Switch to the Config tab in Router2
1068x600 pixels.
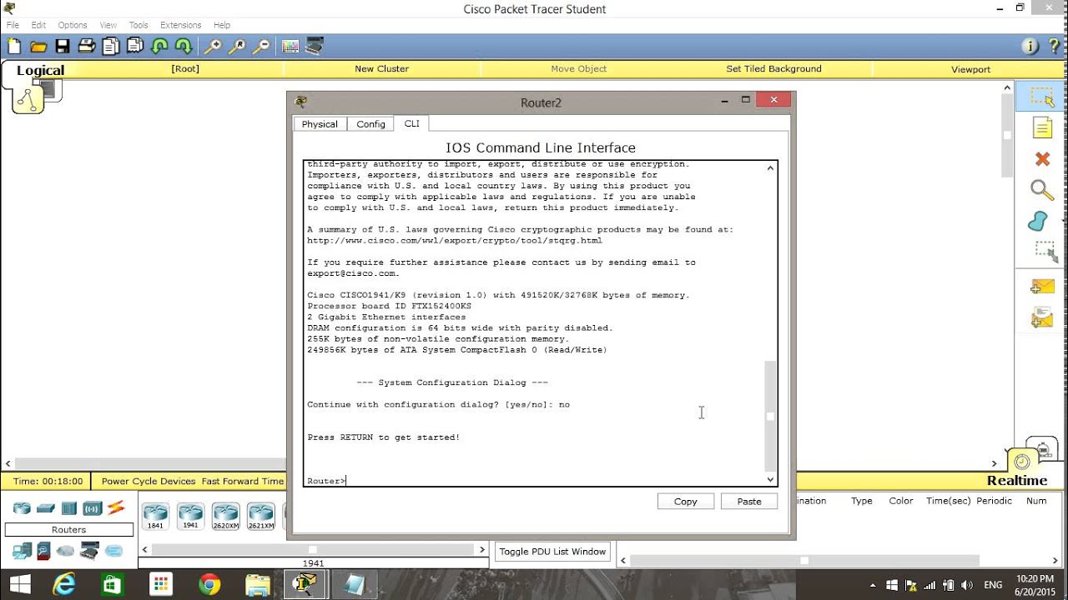point(370,124)
